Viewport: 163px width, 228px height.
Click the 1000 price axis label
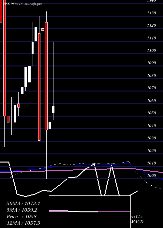(152, 176)
